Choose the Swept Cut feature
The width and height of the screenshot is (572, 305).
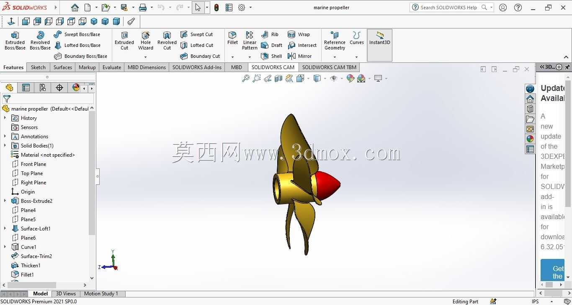(196, 34)
